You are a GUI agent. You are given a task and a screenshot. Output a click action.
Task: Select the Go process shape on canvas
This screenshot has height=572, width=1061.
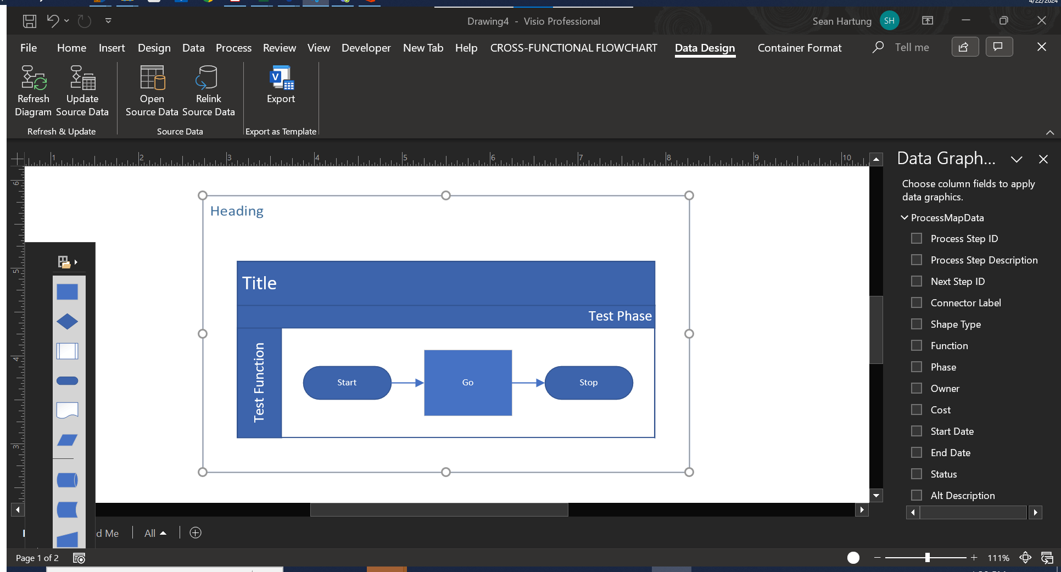point(468,383)
